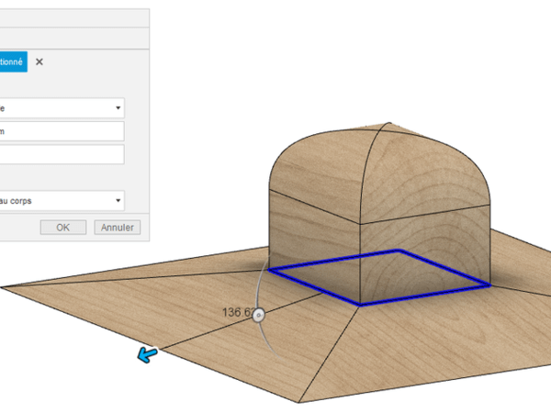Click the round angle manipulator handle

259,315
